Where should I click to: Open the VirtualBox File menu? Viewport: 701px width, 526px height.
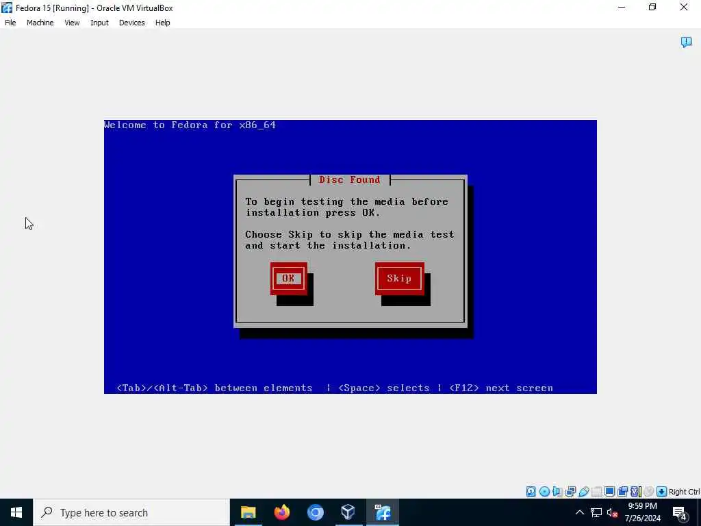10,23
